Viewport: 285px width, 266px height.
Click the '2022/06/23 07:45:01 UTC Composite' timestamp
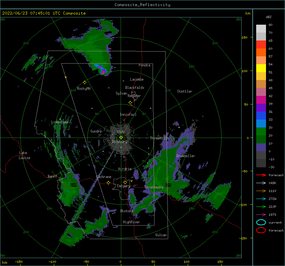44,13
